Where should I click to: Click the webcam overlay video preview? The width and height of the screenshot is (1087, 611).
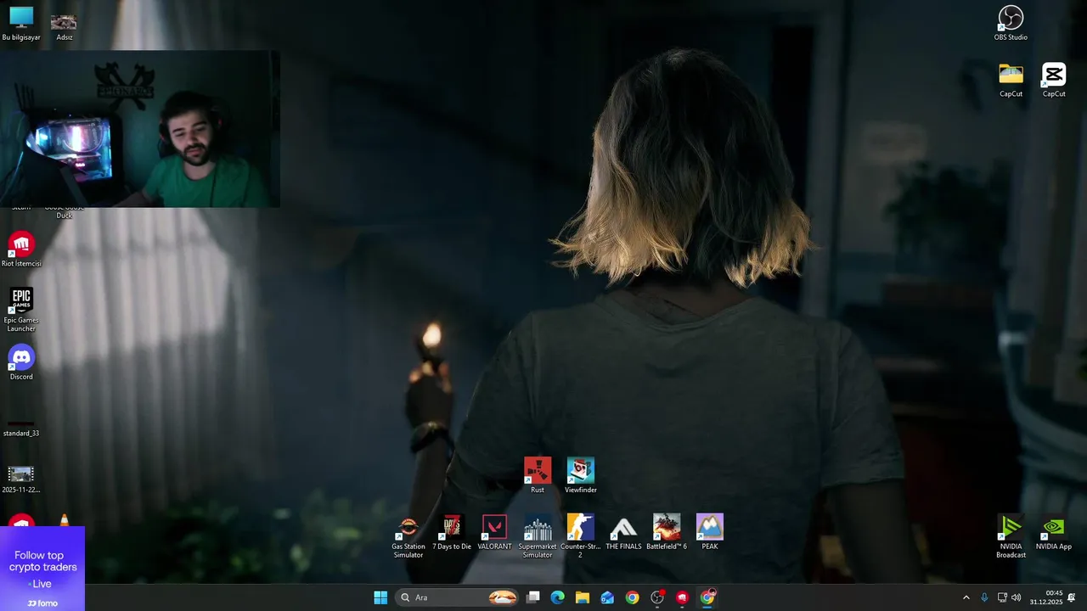coord(140,129)
